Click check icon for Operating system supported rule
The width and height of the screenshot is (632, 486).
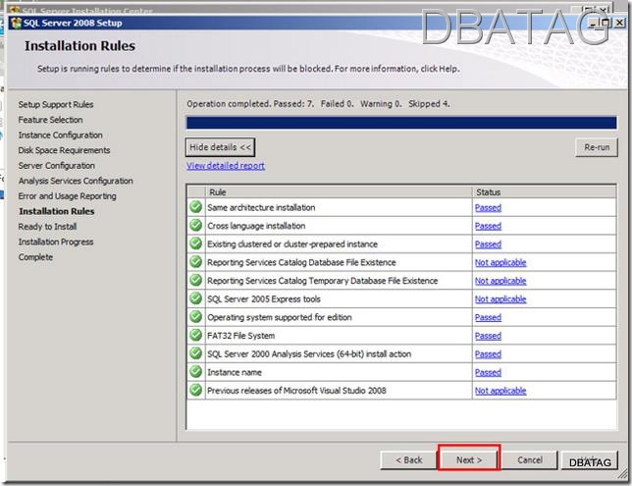tap(195, 317)
